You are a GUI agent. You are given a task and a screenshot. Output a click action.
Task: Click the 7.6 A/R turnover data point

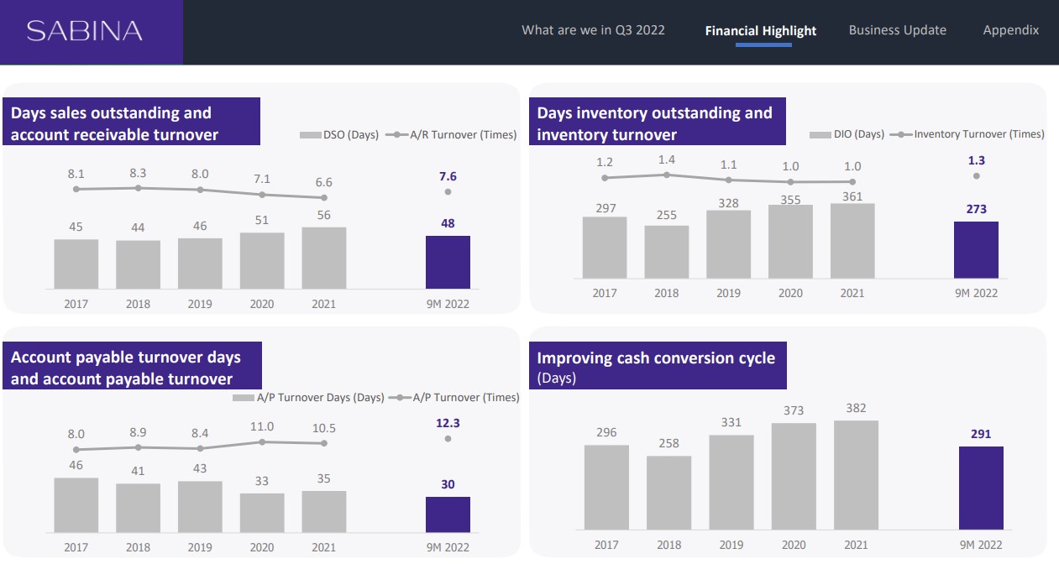click(448, 192)
